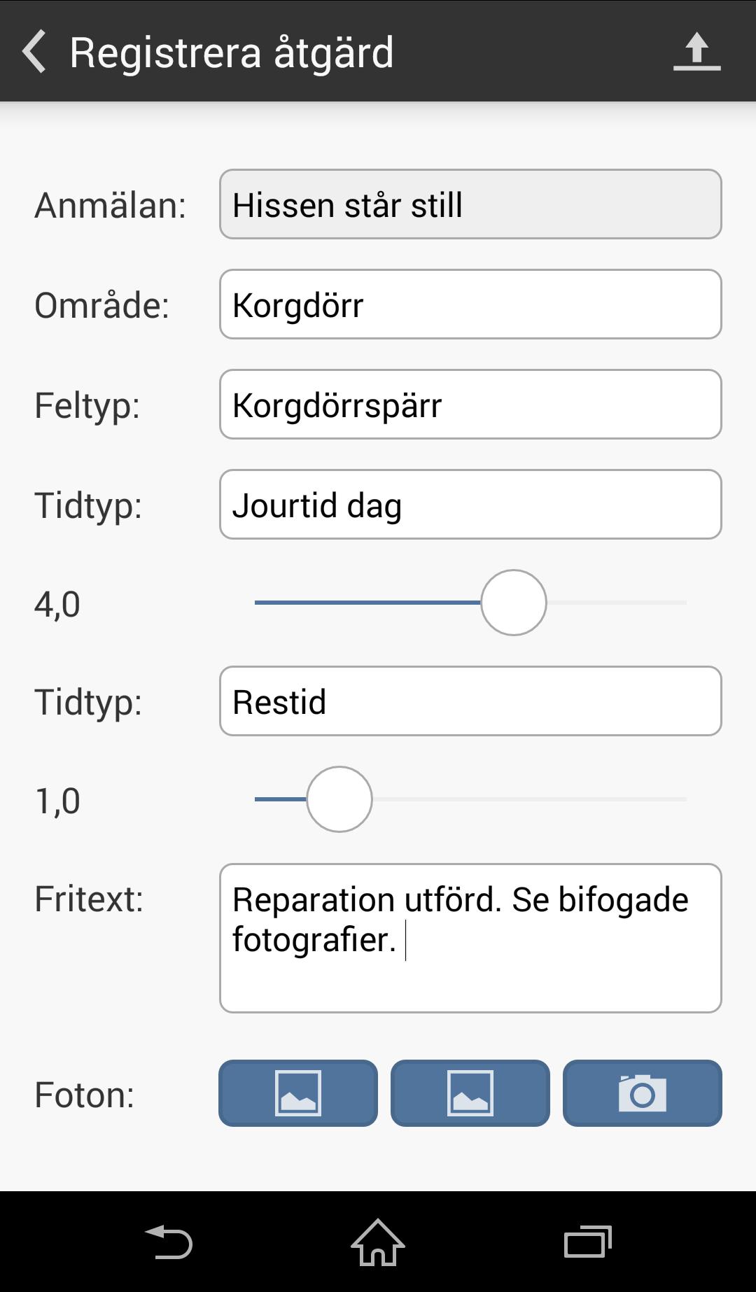Click the Restid slider track right end

[x=679, y=799]
